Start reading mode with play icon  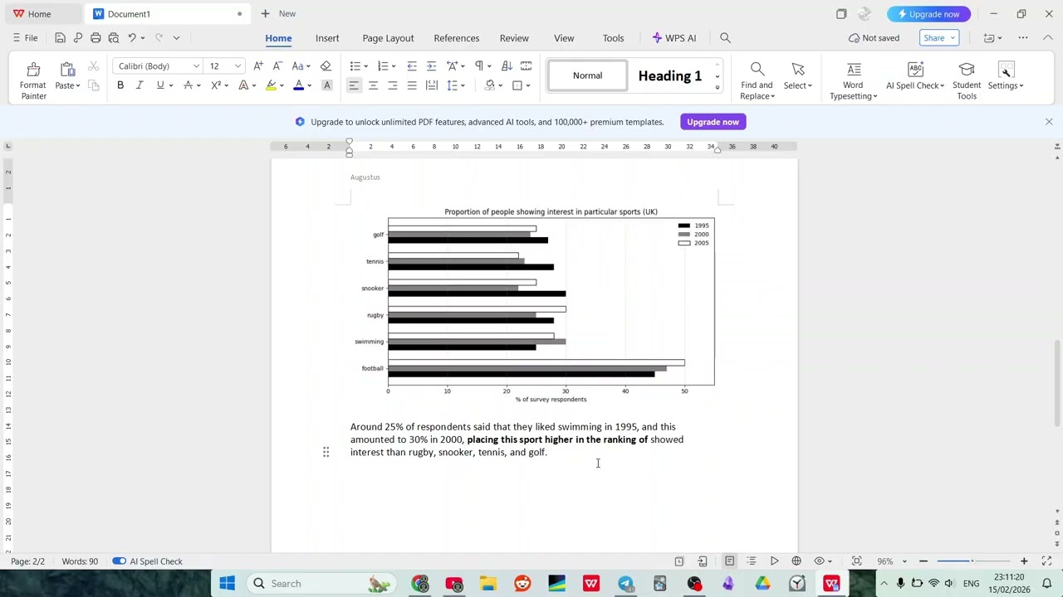[774, 561]
